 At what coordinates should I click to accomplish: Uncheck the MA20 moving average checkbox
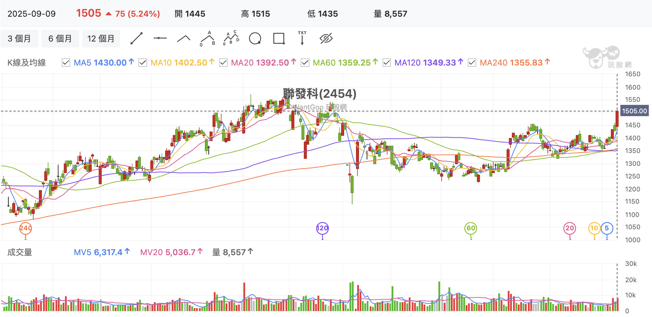tap(223, 63)
